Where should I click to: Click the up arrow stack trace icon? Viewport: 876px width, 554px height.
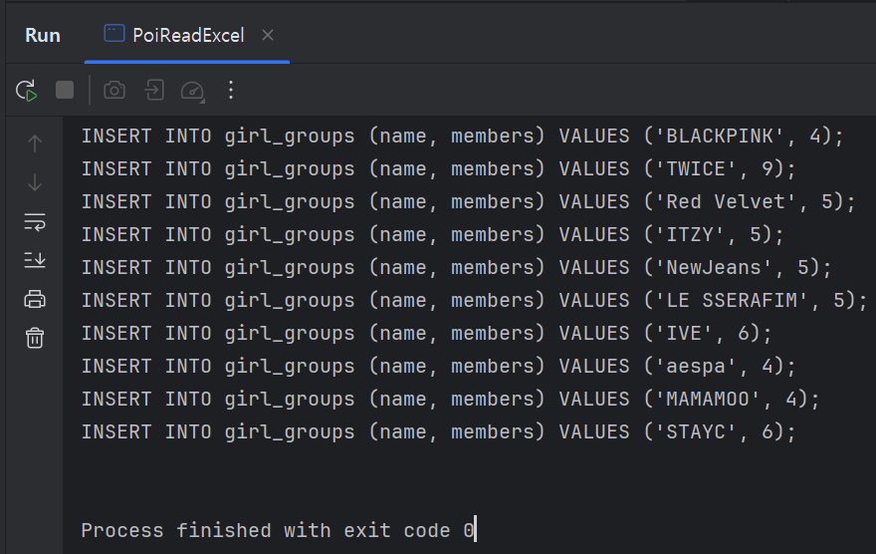pyautogui.click(x=35, y=143)
